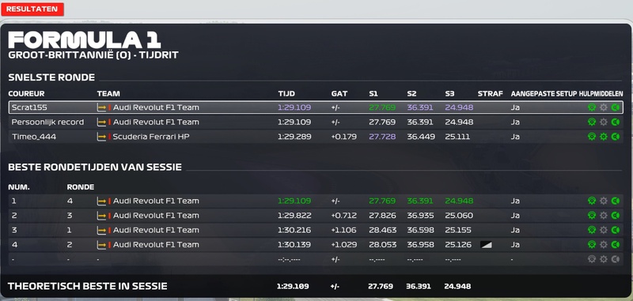633x301 pixels.
Task: Click the TIJD column header
Action: [x=286, y=93]
